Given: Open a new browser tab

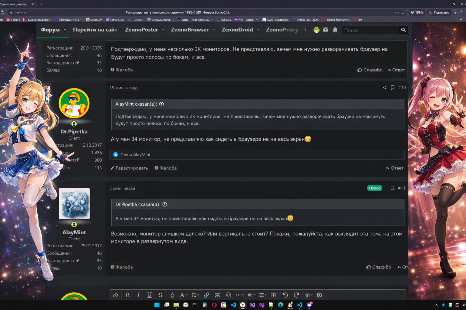Looking at the screenshot, I should click(42, 4).
